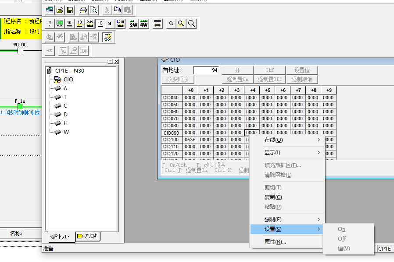Select the W memory area in tree
394x262 pixels.
click(66, 132)
